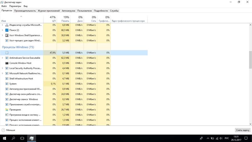Image resolution: width=252 pixels, height=142 pixels.
Task: Open the Action Center notifications icon
Action: [246, 138]
